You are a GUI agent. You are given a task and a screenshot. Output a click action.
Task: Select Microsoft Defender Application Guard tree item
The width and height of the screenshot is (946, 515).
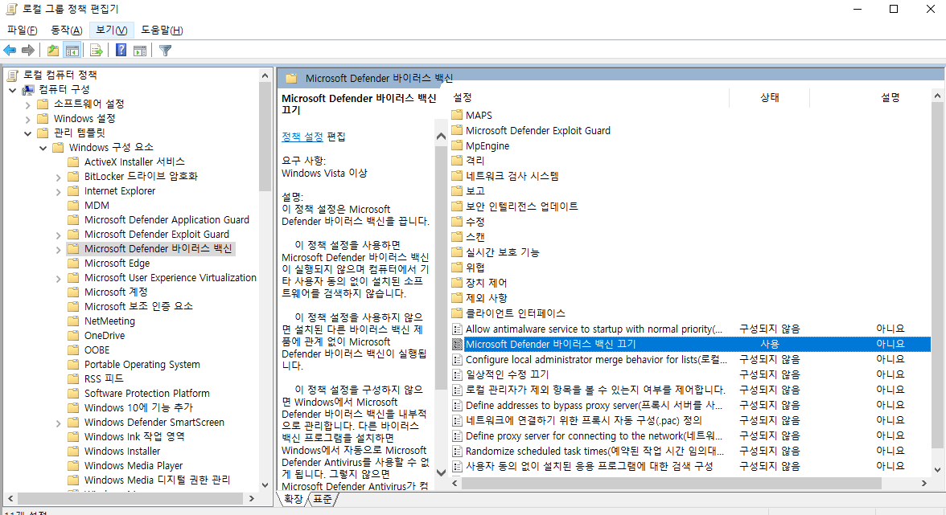[x=167, y=220]
